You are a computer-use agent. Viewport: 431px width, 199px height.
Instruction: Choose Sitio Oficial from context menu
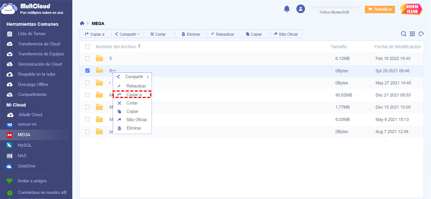[x=132, y=120]
